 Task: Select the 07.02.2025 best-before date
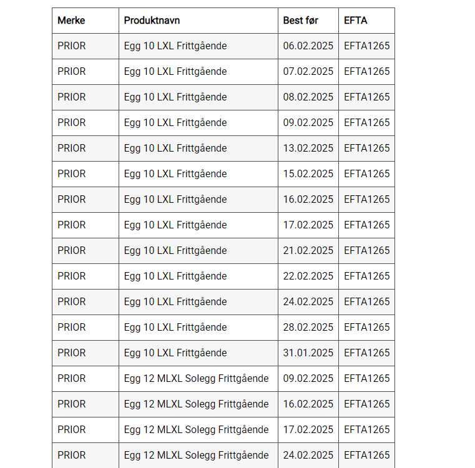click(308, 72)
